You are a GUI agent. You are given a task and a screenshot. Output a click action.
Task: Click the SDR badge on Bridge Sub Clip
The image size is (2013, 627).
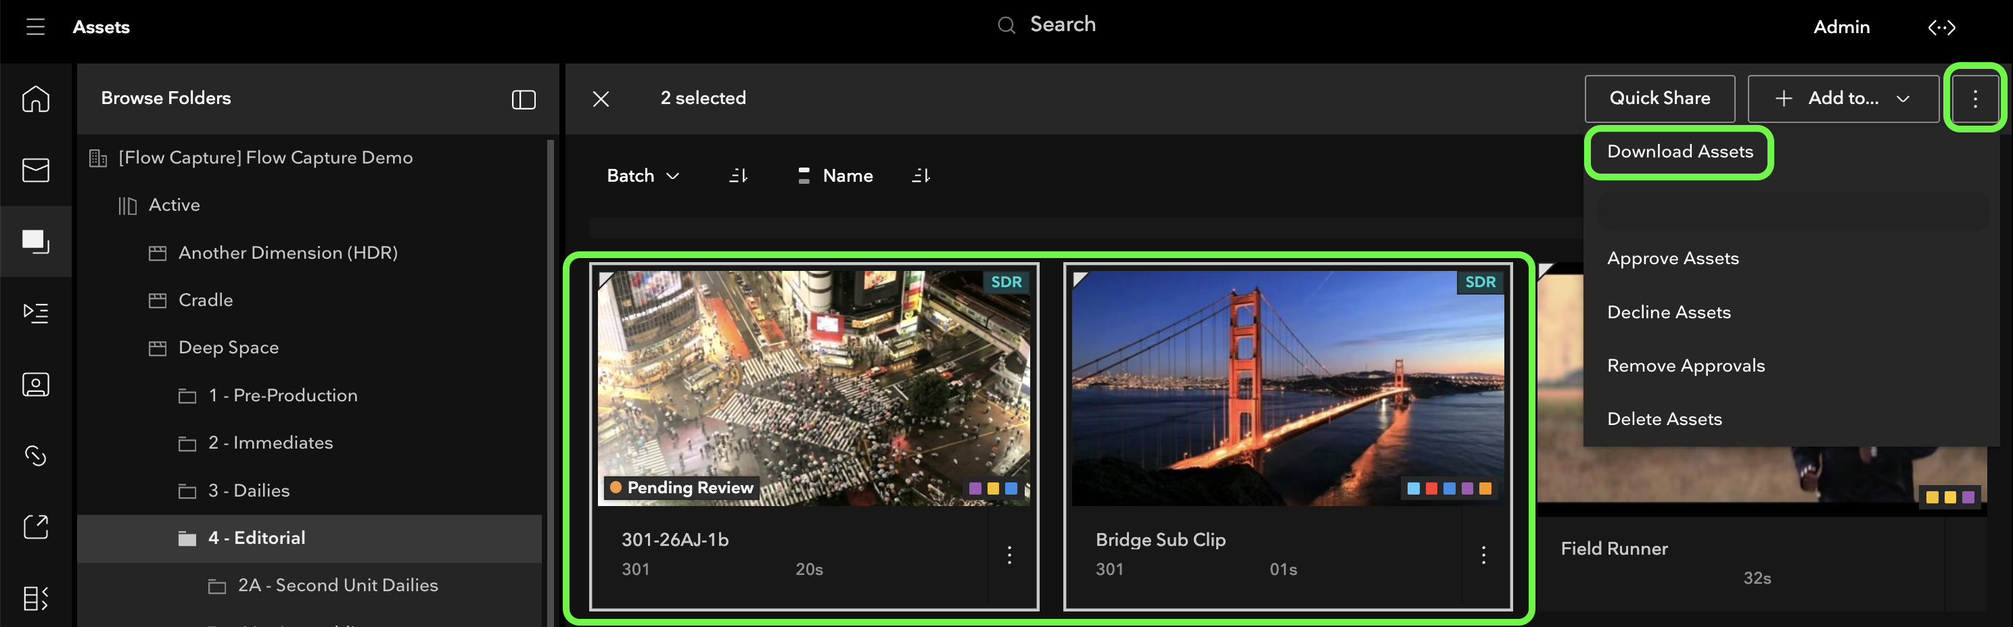pos(1481,282)
